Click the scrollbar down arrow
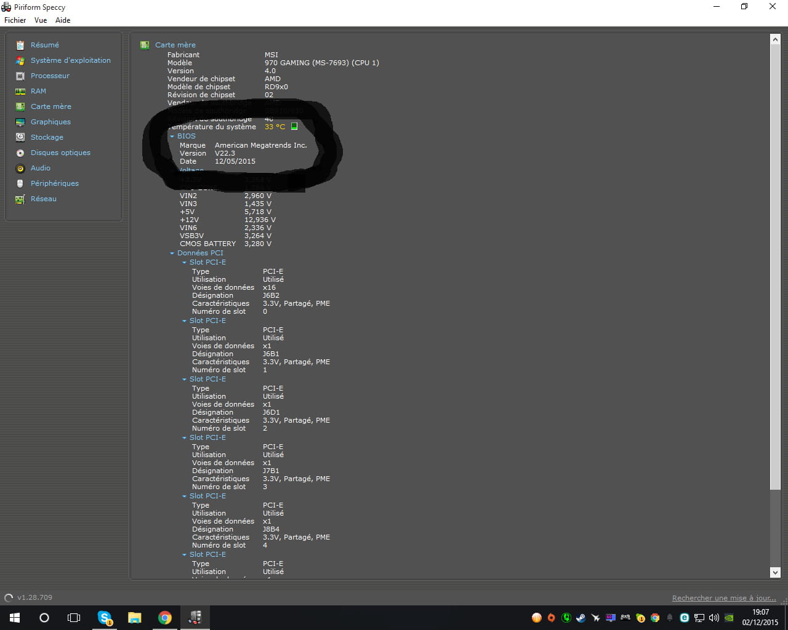788x630 pixels. point(775,572)
